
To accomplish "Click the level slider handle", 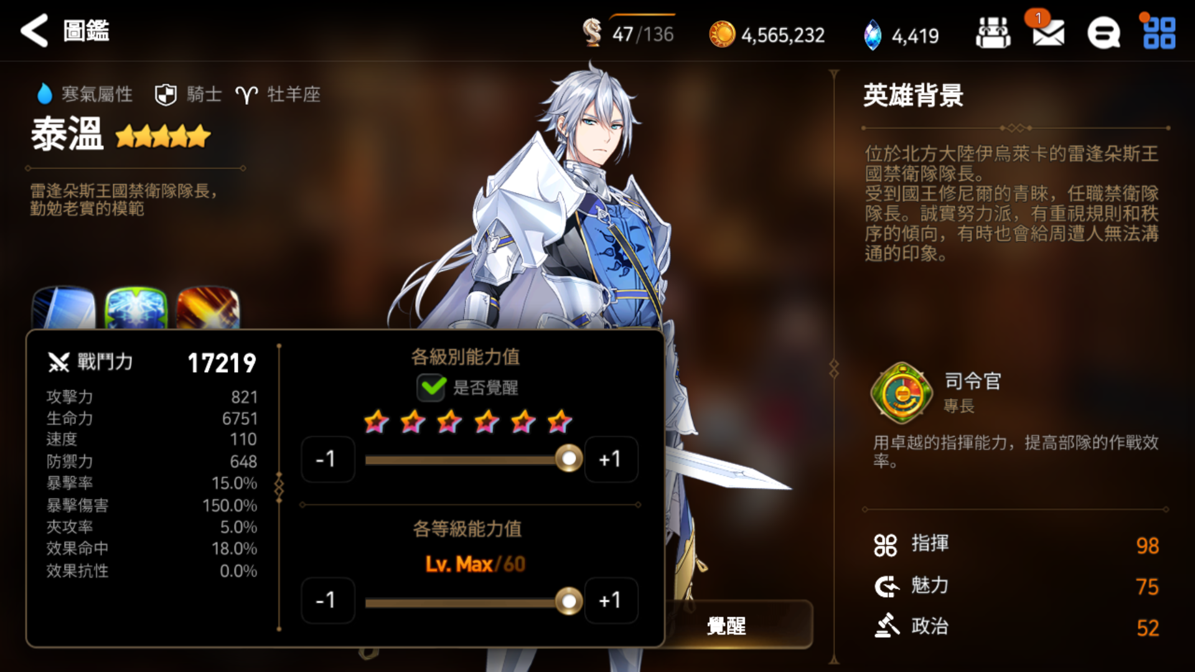I will [x=569, y=601].
